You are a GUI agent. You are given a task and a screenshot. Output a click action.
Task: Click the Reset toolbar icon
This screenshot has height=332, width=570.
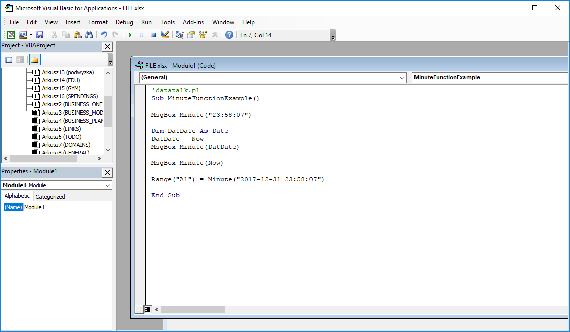pyautogui.click(x=153, y=34)
